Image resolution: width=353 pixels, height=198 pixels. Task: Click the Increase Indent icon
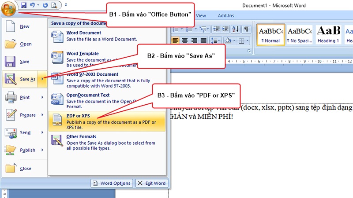click(x=225, y=29)
